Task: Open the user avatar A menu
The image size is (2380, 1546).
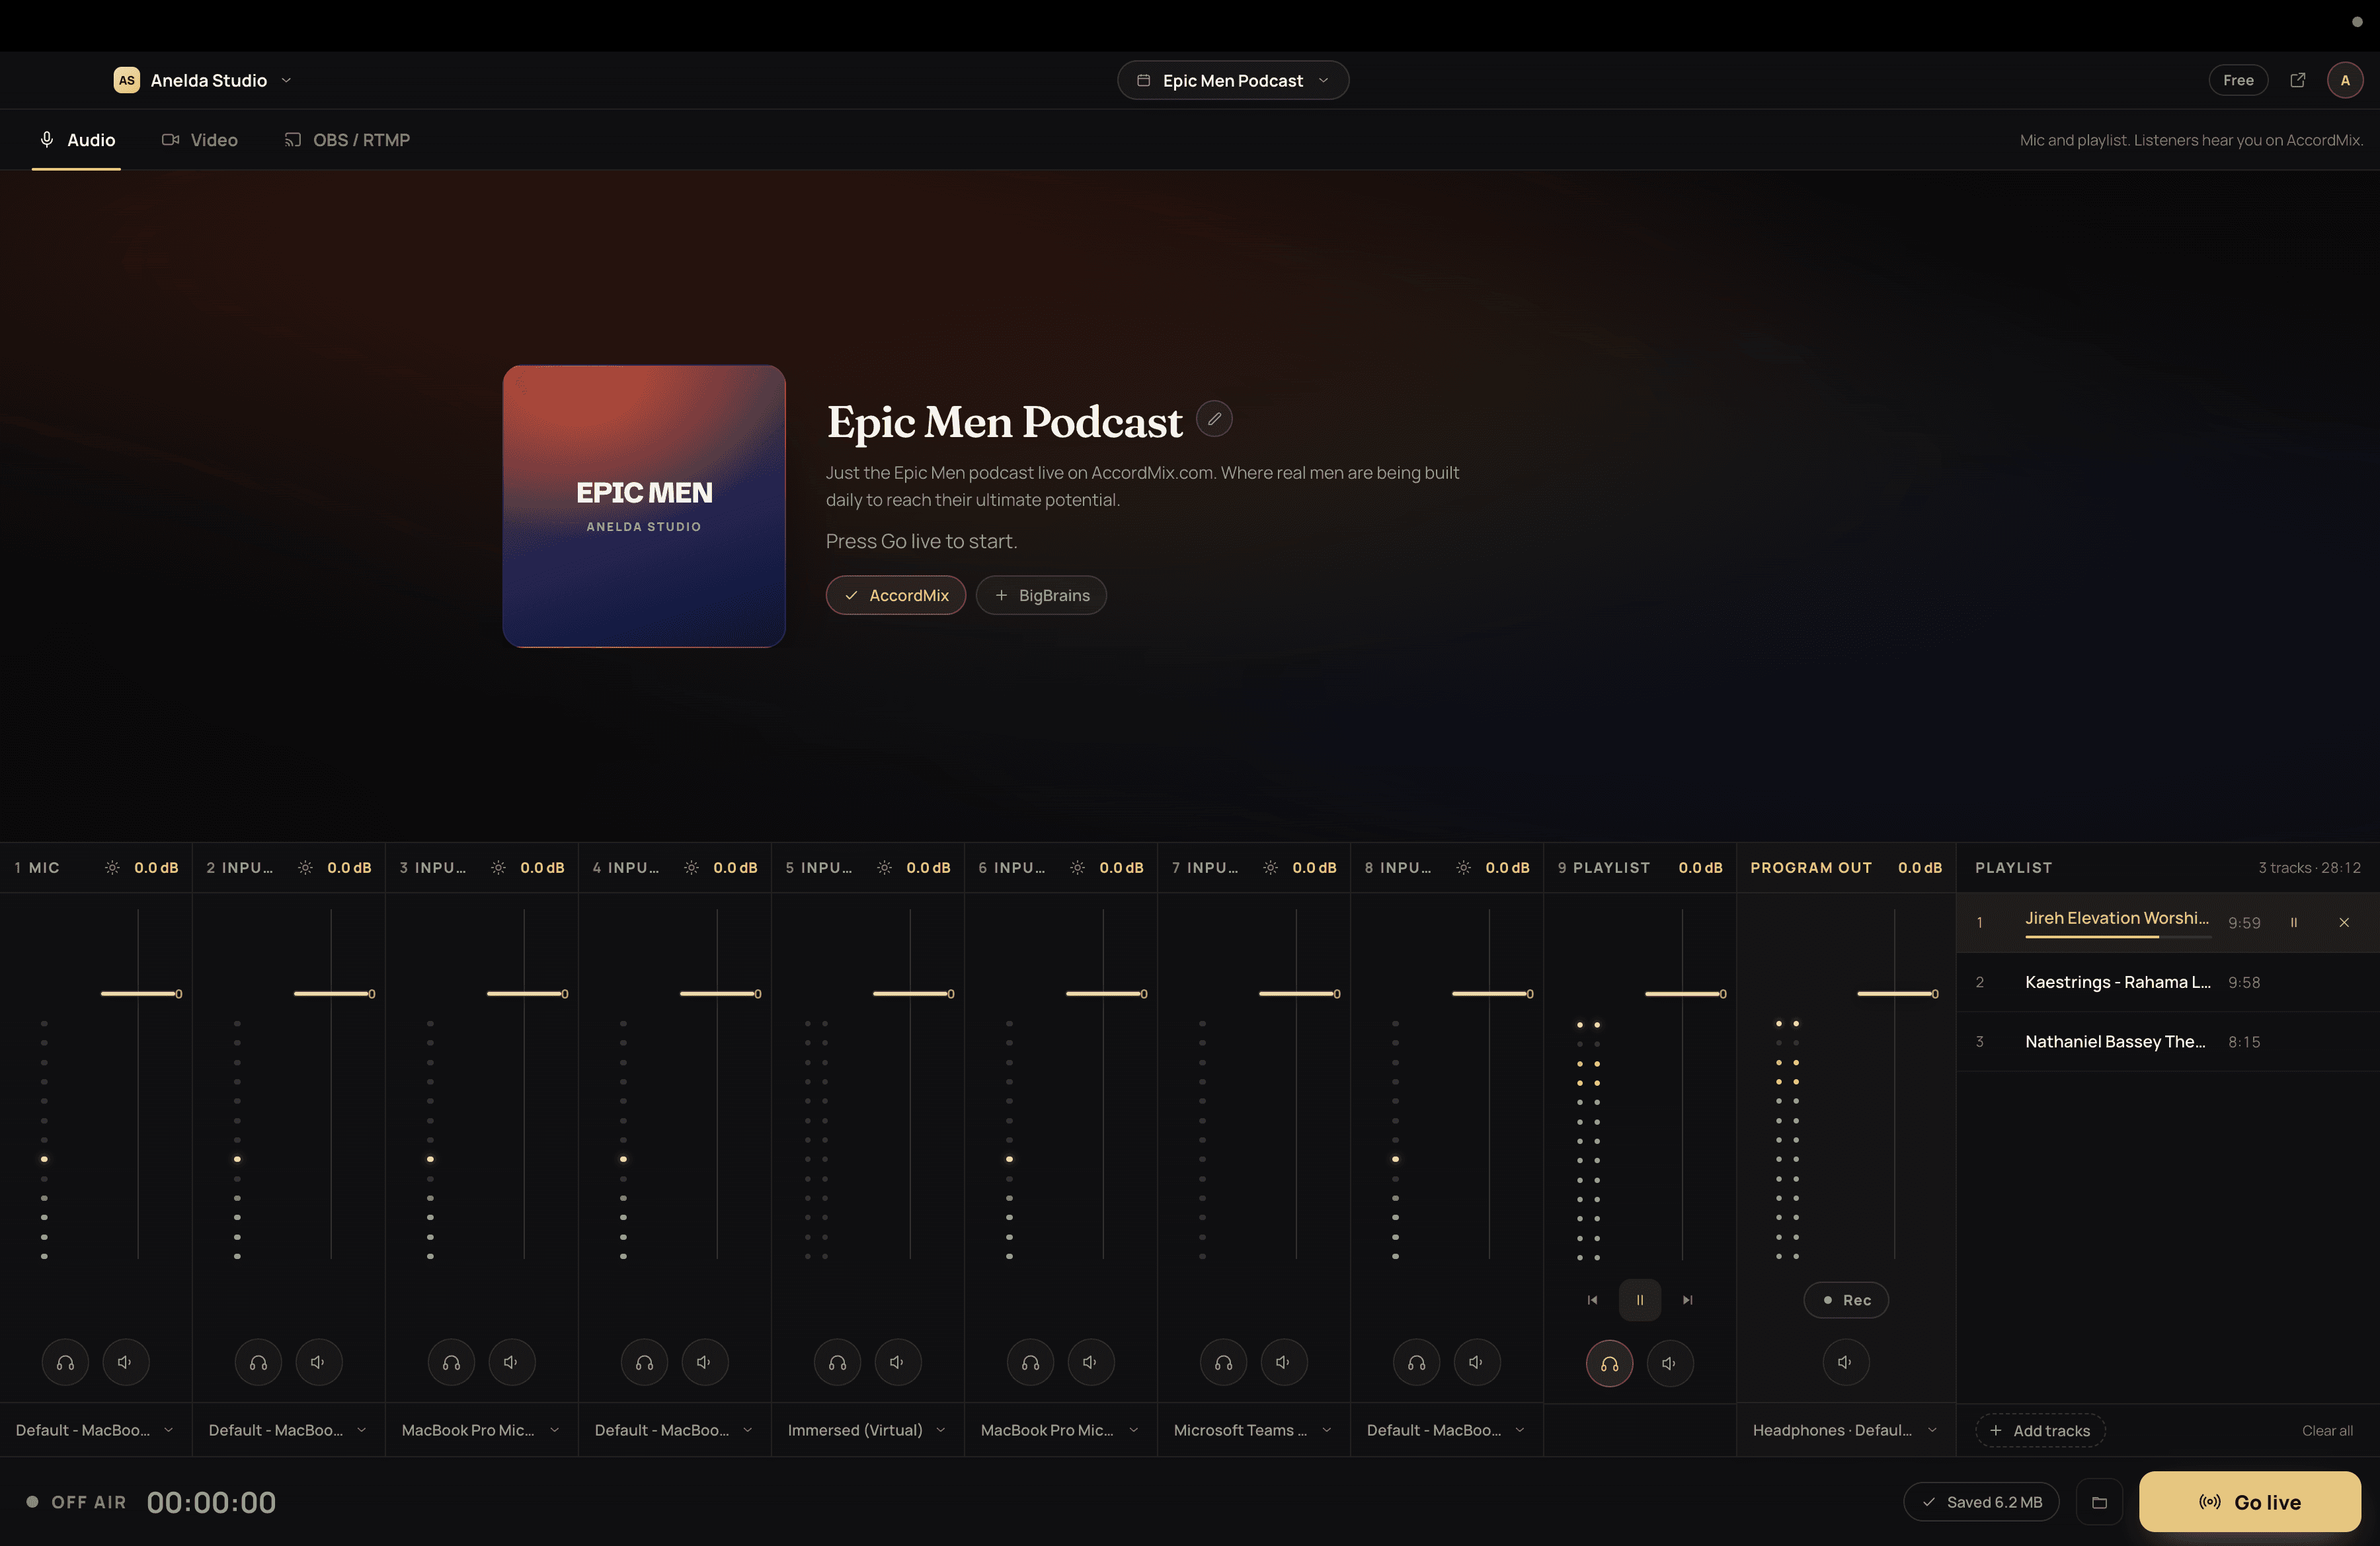Action: click(2345, 80)
